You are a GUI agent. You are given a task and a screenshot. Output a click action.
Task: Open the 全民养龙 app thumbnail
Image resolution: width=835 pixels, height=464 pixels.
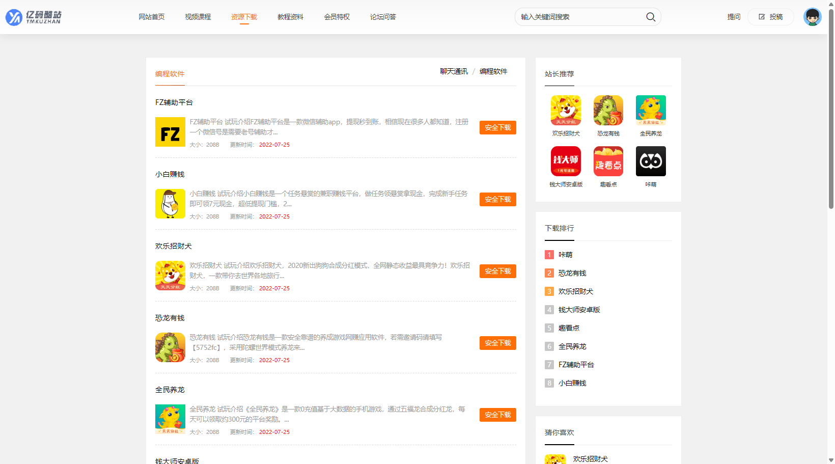170,419
